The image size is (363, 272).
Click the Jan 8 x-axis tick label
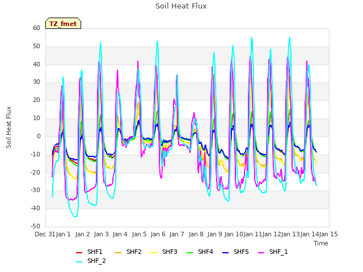tap(196, 234)
